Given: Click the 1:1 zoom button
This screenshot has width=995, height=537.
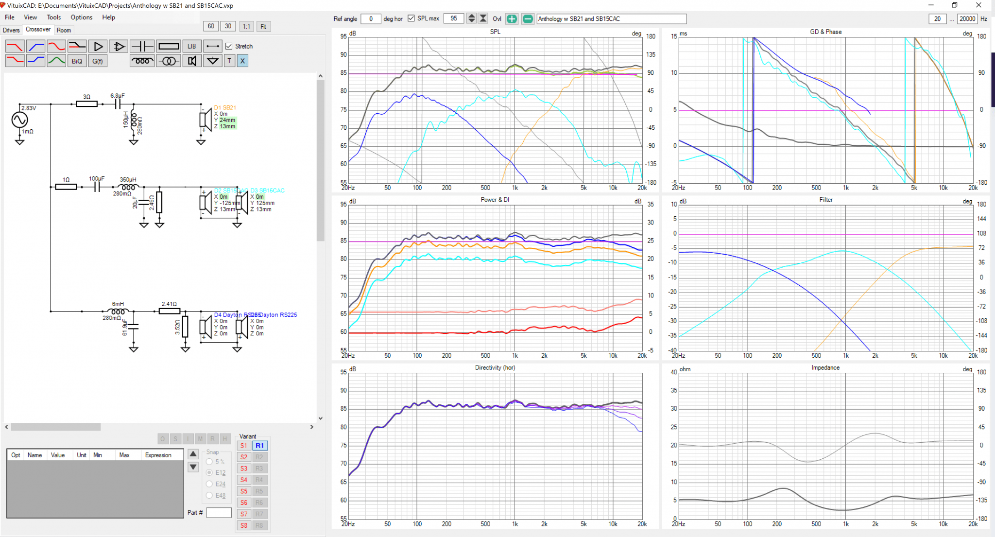Looking at the screenshot, I should [246, 26].
